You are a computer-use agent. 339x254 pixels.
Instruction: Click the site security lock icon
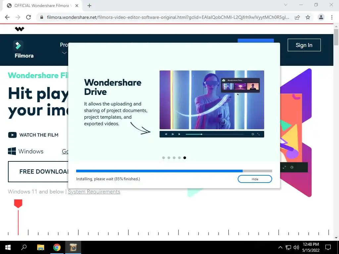tap(42, 17)
